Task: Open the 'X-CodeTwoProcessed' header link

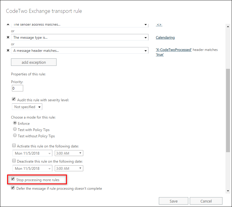Action: click(174, 50)
